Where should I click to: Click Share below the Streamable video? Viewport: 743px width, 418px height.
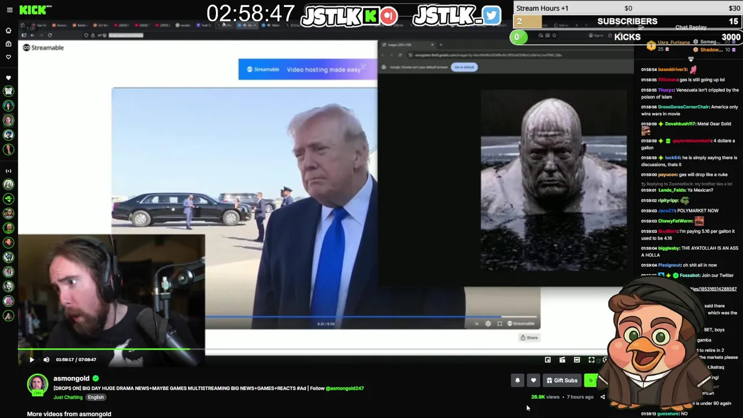529,337
